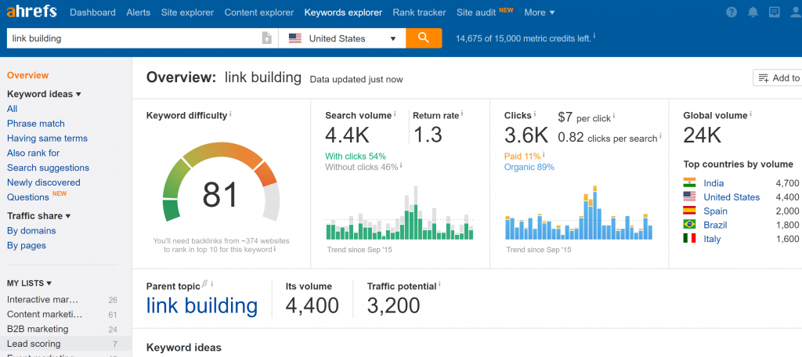Click the info icon next to Keyword difficulty
Viewport: 802px width, 357px height.
pyautogui.click(x=230, y=114)
